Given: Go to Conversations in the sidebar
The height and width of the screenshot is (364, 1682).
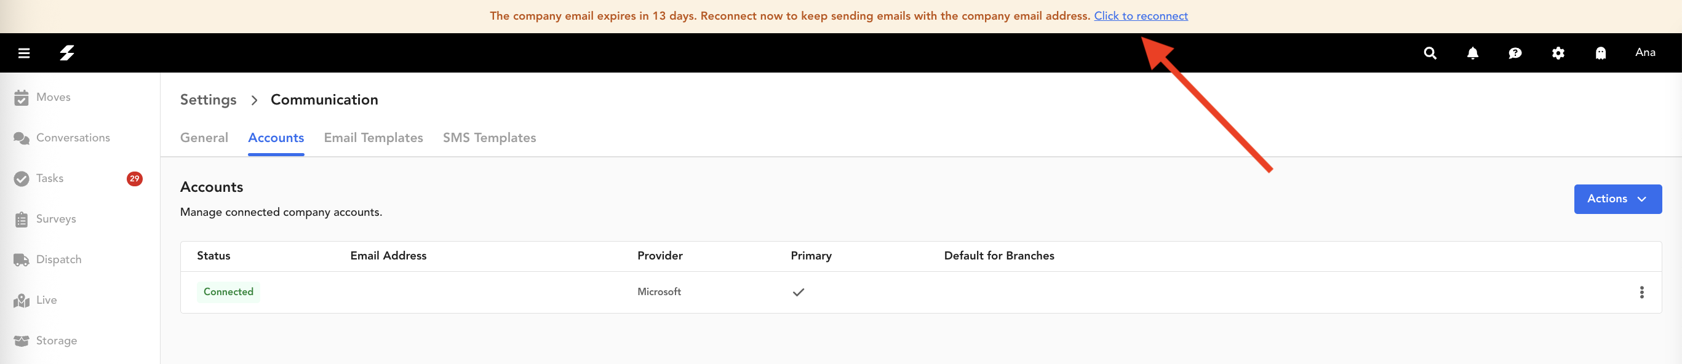Looking at the screenshot, I should point(73,138).
